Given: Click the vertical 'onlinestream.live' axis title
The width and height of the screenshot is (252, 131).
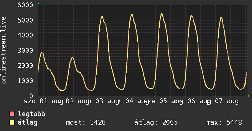Looking at the screenshot, I should coord(4,50).
